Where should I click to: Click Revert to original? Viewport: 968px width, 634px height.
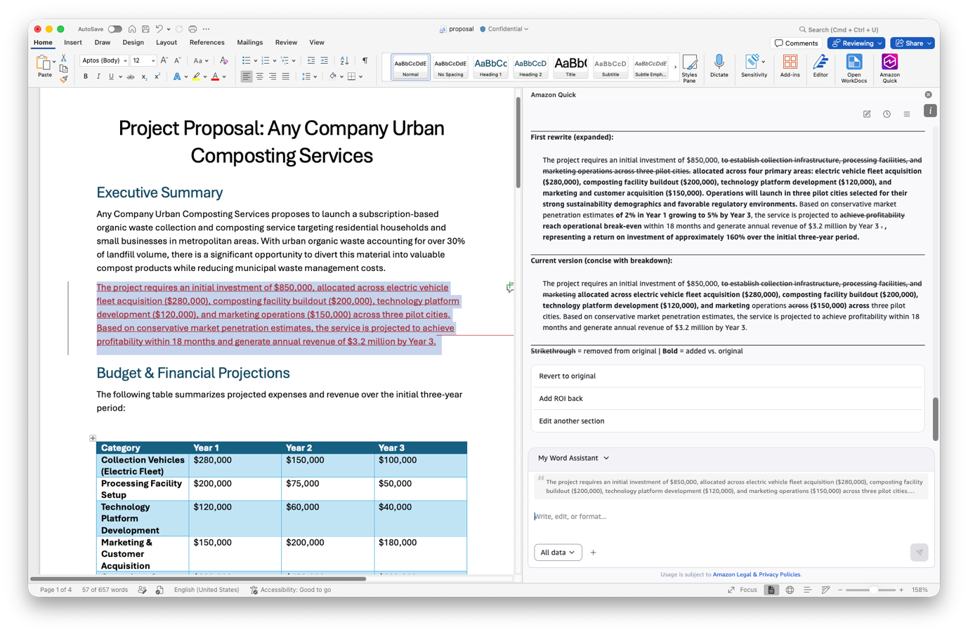pos(727,376)
